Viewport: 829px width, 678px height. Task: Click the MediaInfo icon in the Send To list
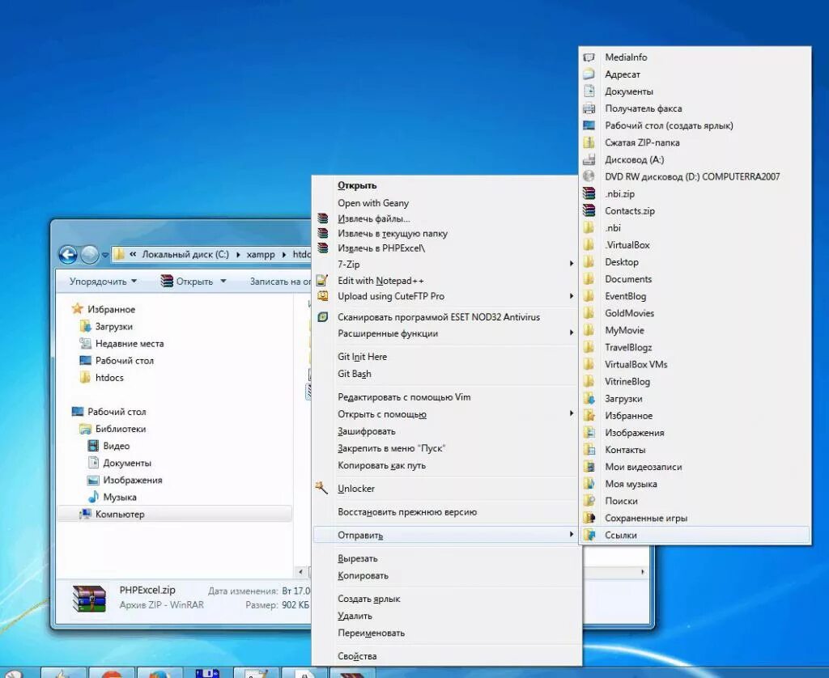click(589, 57)
